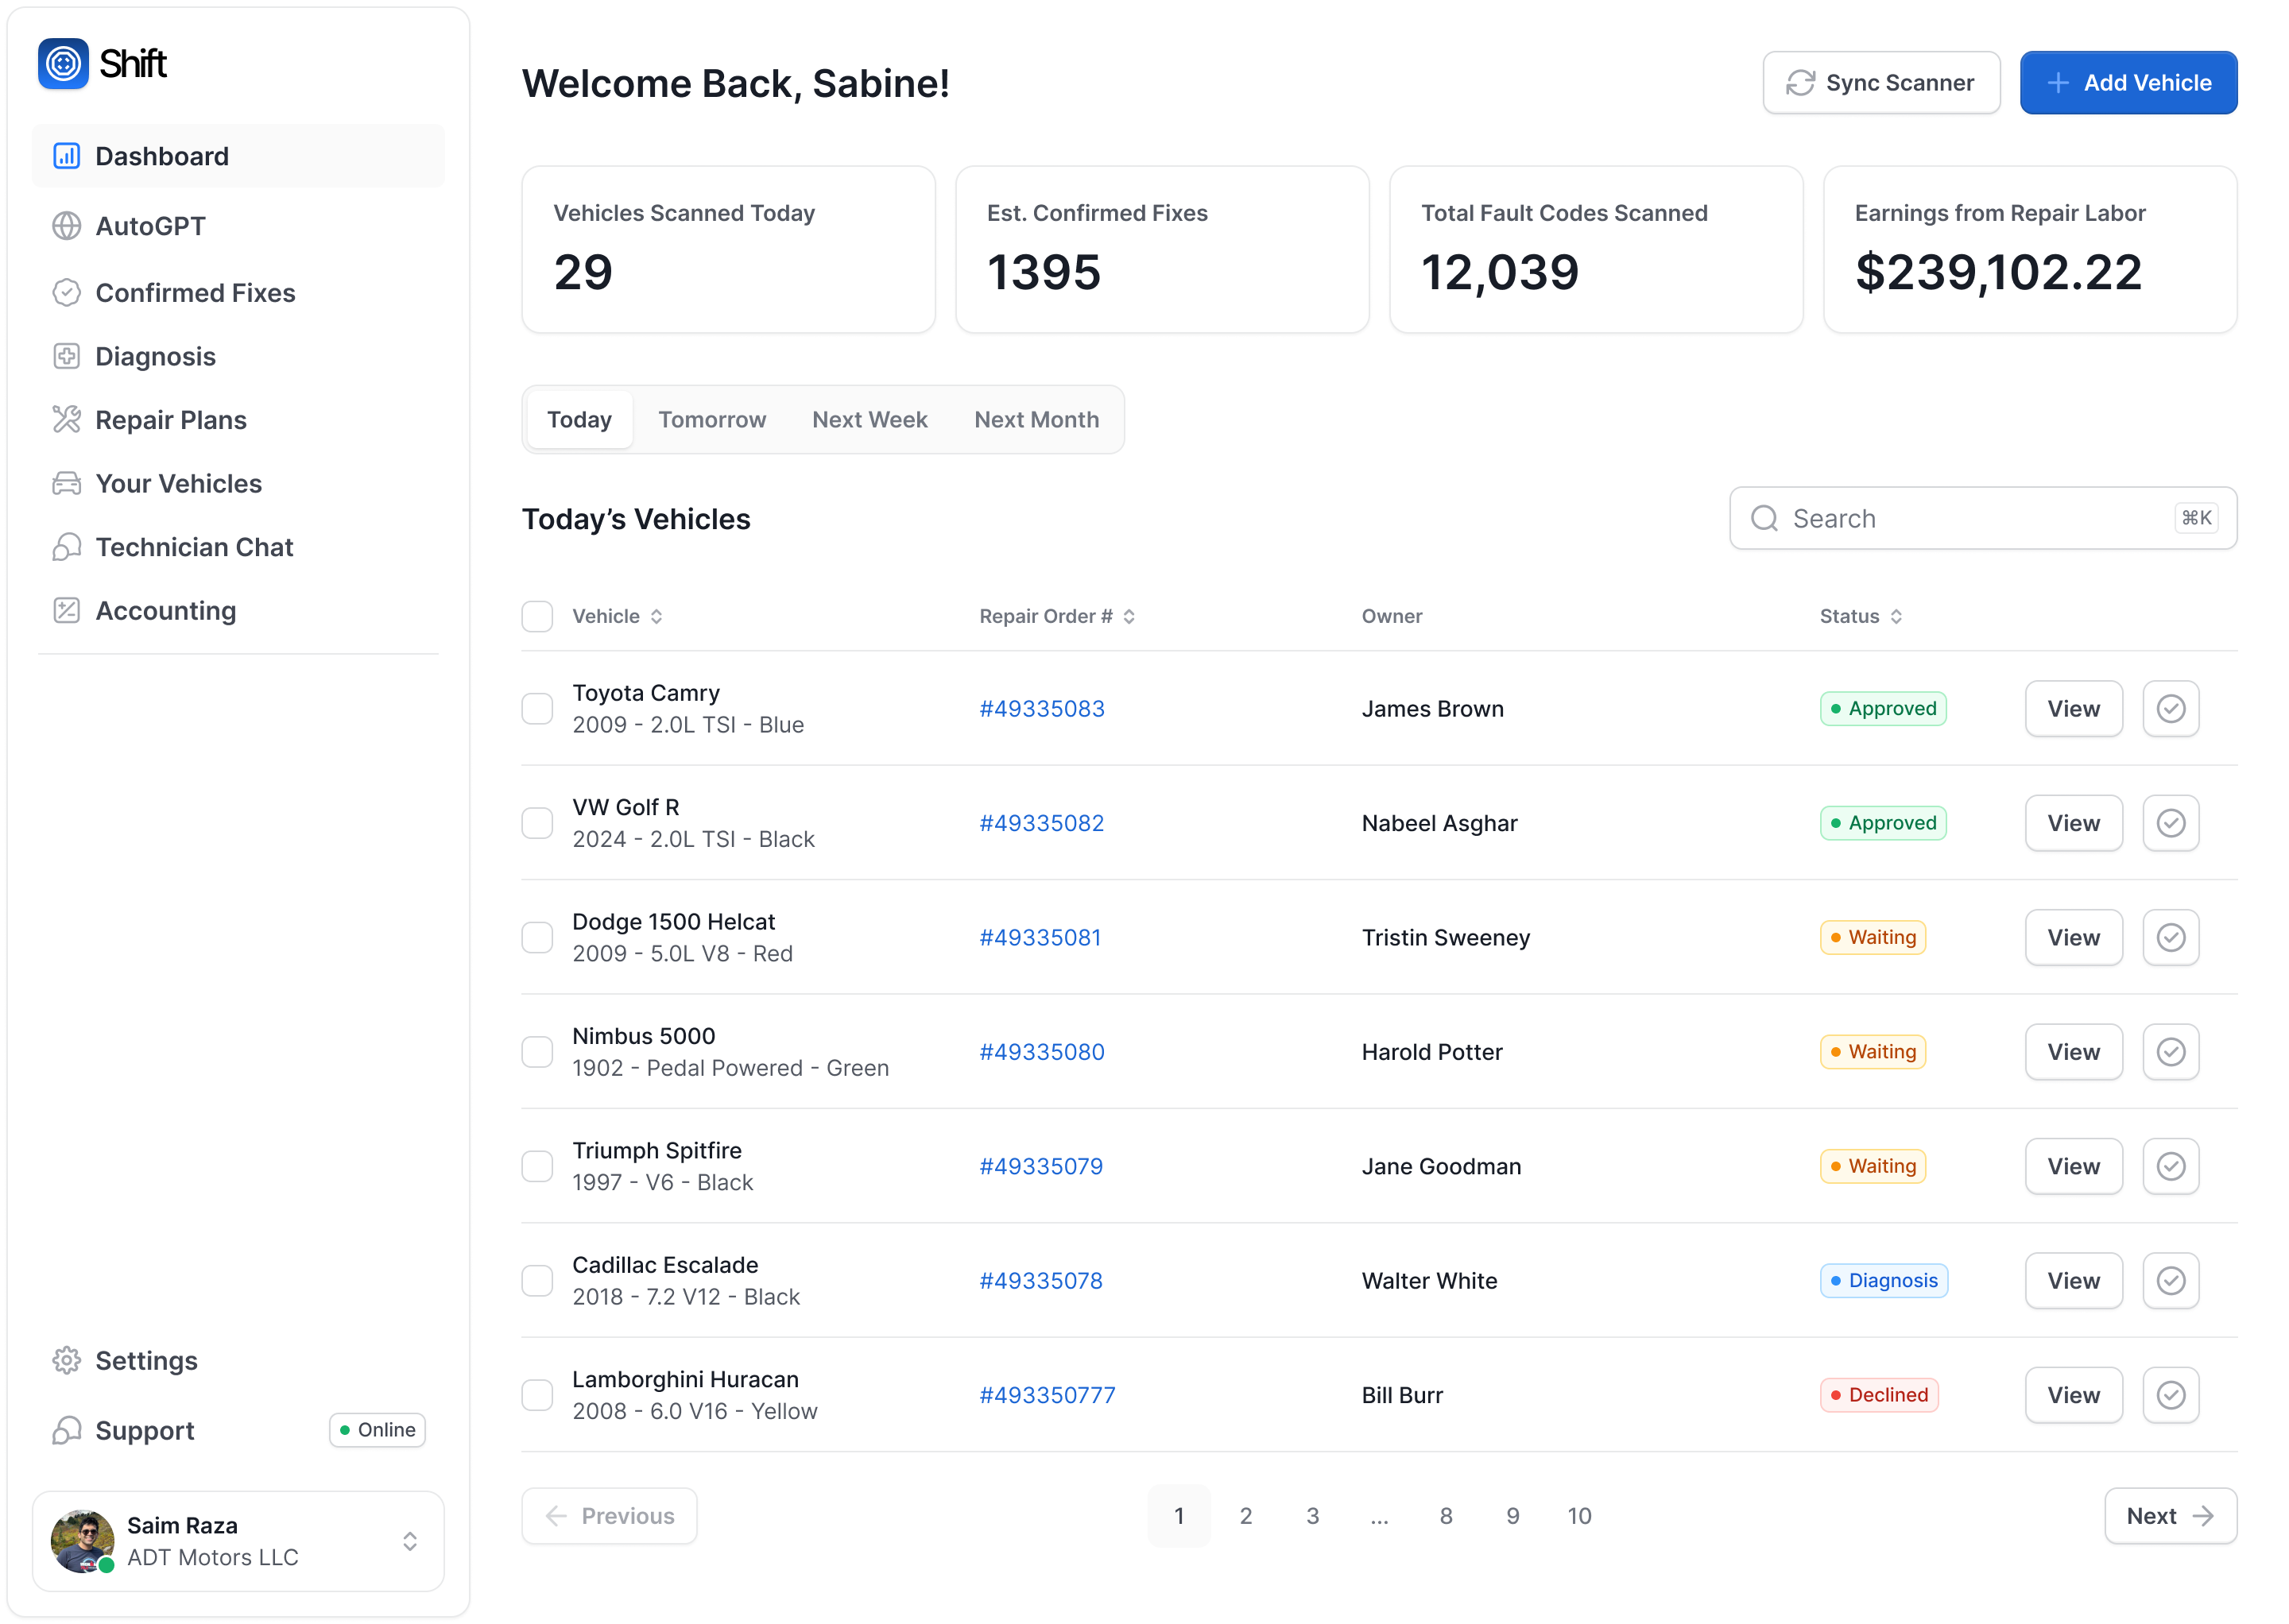Click the Add Vehicle button
2289x1624 pixels.
[x=2128, y=83]
